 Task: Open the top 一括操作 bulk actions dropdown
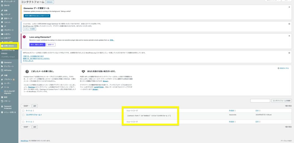point(26,106)
